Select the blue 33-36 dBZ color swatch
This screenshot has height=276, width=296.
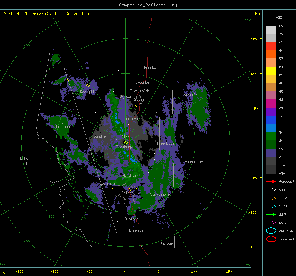click(x=271, y=120)
